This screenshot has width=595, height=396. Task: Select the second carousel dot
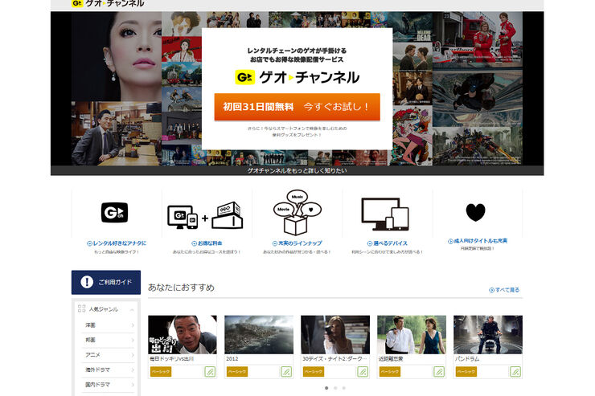pyautogui.click(x=335, y=388)
